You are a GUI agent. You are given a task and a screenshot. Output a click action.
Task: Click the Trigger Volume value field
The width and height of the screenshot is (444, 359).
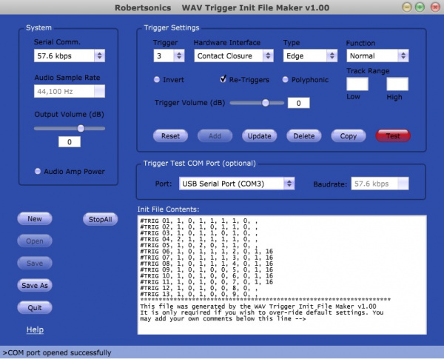tap(298, 103)
